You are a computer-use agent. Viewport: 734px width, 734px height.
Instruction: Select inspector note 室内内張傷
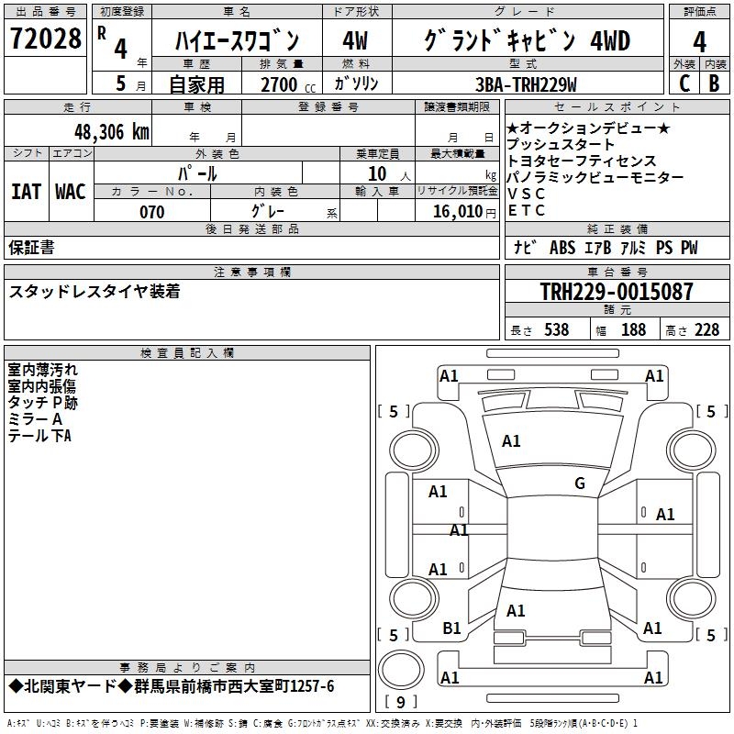tap(41, 386)
